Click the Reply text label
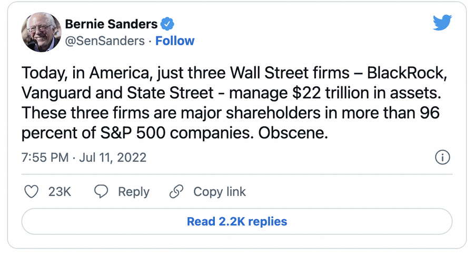This screenshot has height=256, width=474. point(134,192)
